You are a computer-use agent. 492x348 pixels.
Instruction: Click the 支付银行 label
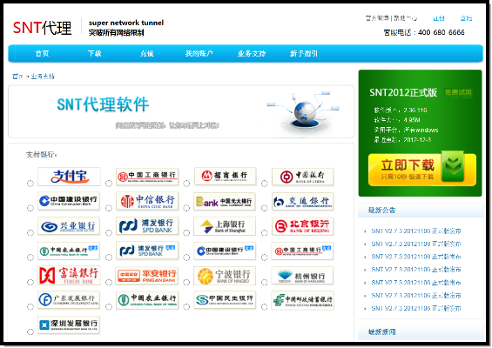click(x=41, y=155)
